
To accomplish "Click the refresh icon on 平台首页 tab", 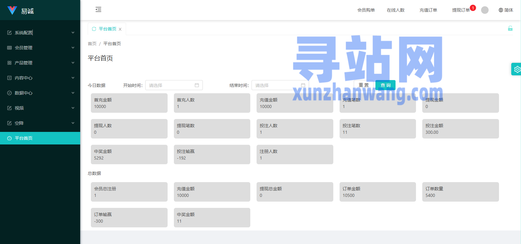I will (94, 29).
